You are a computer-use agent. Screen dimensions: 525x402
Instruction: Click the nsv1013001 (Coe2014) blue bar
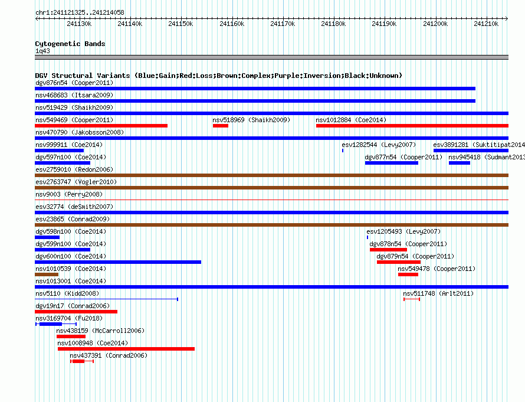tap(271, 287)
